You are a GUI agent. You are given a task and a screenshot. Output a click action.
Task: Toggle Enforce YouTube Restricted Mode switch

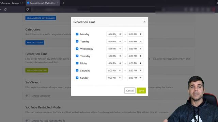[28, 121]
